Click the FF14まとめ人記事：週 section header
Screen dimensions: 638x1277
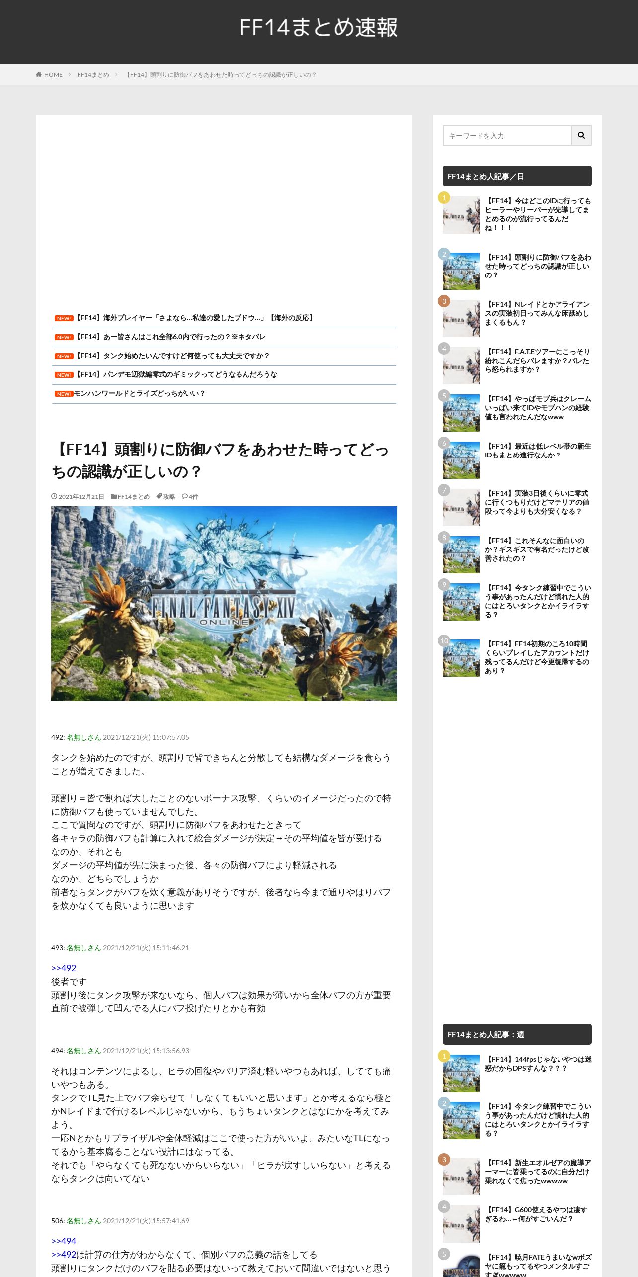click(517, 1034)
